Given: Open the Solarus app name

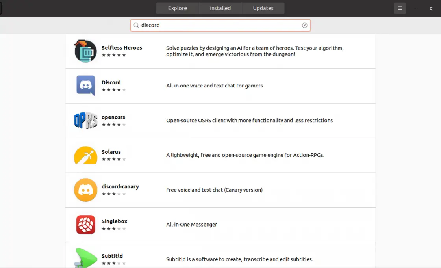Looking at the screenshot, I should point(111,152).
